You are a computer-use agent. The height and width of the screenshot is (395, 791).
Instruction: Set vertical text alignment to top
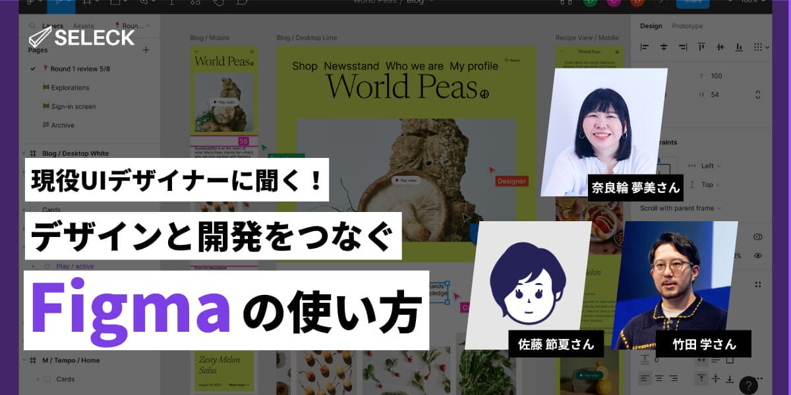click(701, 379)
